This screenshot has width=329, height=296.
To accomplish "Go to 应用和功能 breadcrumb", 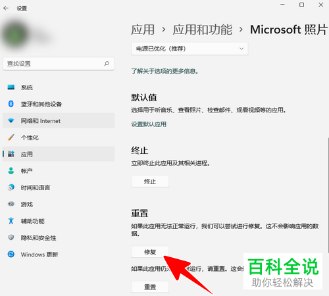I will (203, 30).
